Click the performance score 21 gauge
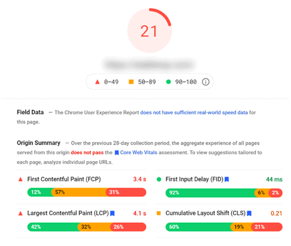 coord(150,30)
